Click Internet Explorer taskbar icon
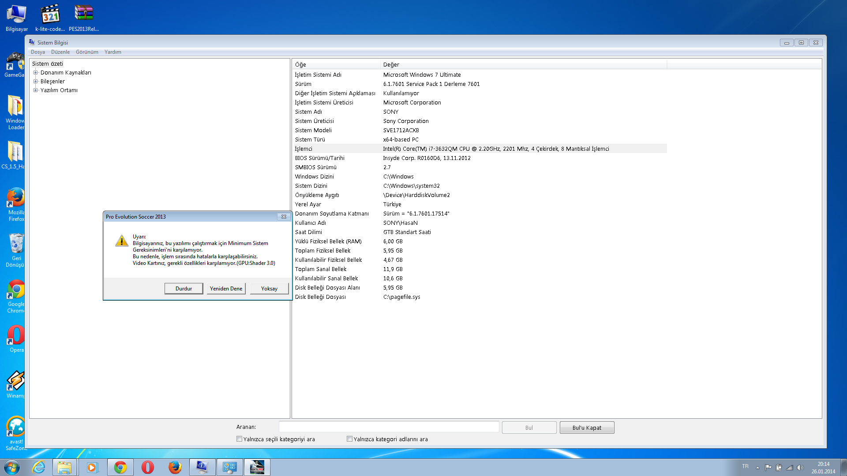847x476 pixels. pyautogui.click(x=39, y=467)
